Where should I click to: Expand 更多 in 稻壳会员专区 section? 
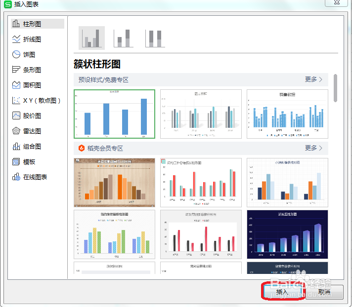[313, 148]
